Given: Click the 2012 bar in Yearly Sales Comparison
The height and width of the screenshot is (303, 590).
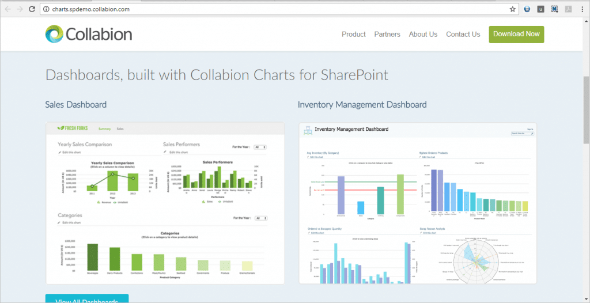Looking at the screenshot, I should pyautogui.click(x=113, y=181).
